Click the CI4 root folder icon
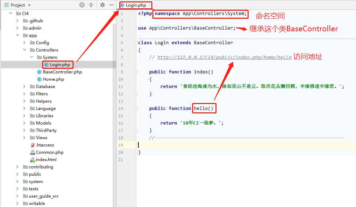 click(18, 13)
